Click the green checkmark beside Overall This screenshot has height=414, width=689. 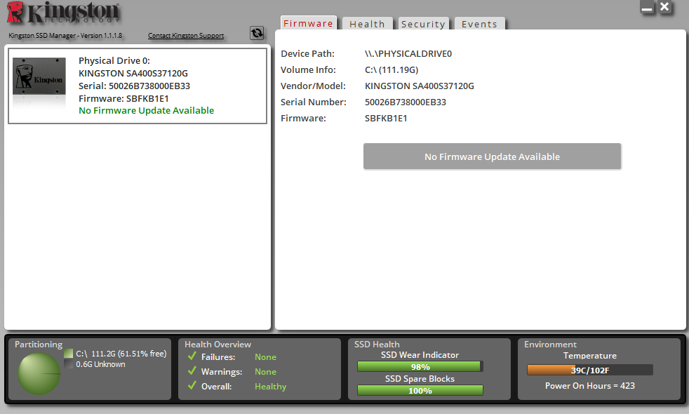(x=192, y=385)
